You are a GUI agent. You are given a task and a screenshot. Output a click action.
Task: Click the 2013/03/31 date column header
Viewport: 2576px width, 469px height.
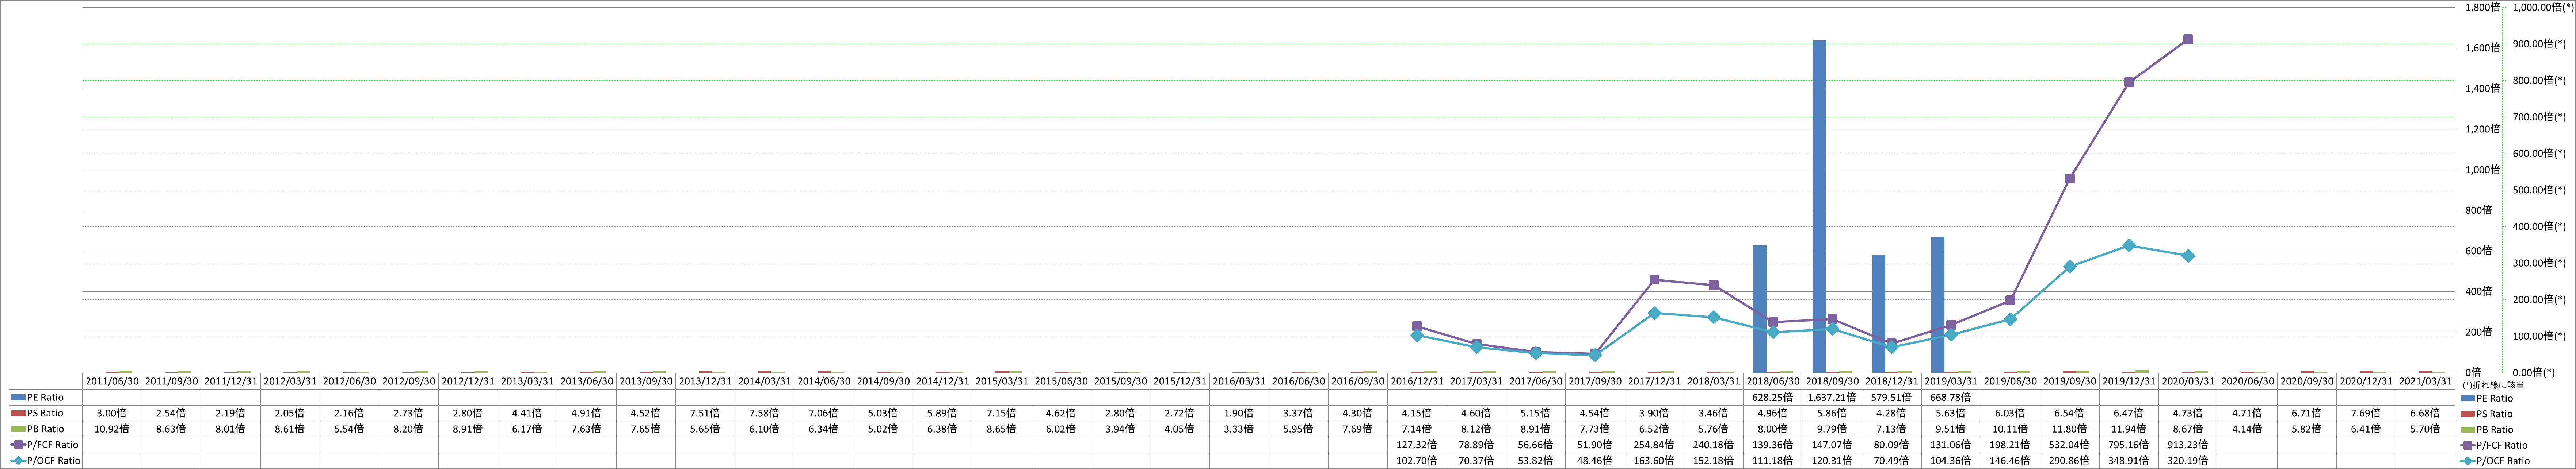coord(527,381)
